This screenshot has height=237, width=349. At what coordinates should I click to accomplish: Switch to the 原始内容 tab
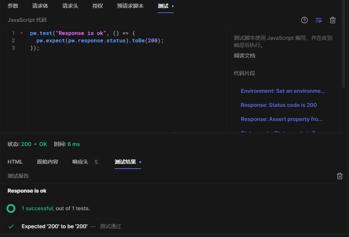click(x=47, y=162)
